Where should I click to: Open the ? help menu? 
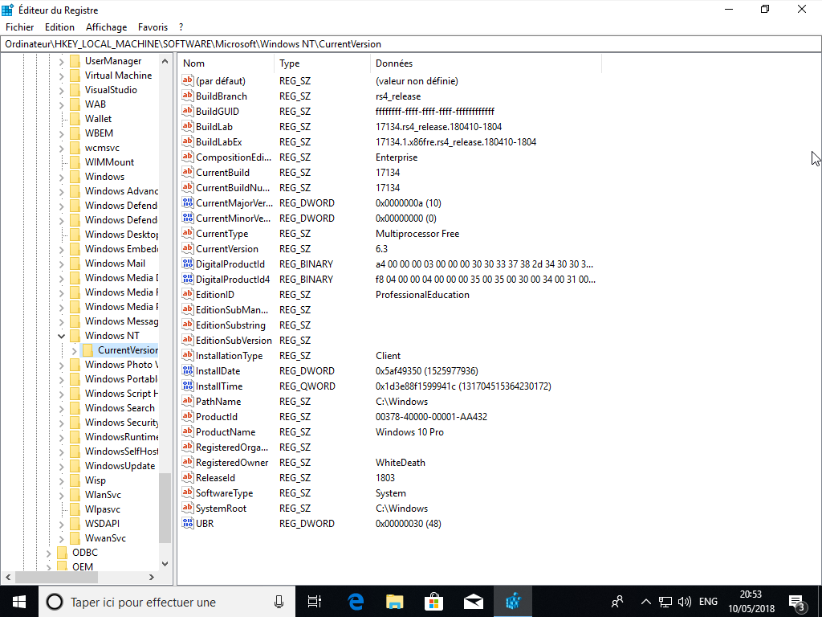click(181, 27)
